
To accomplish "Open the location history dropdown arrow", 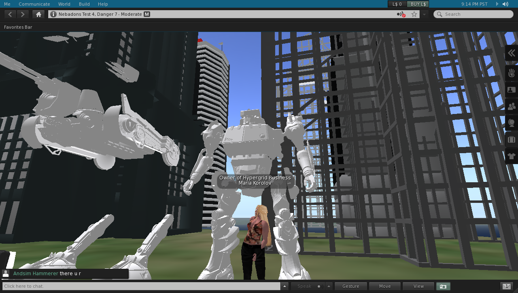I will (x=424, y=14).
